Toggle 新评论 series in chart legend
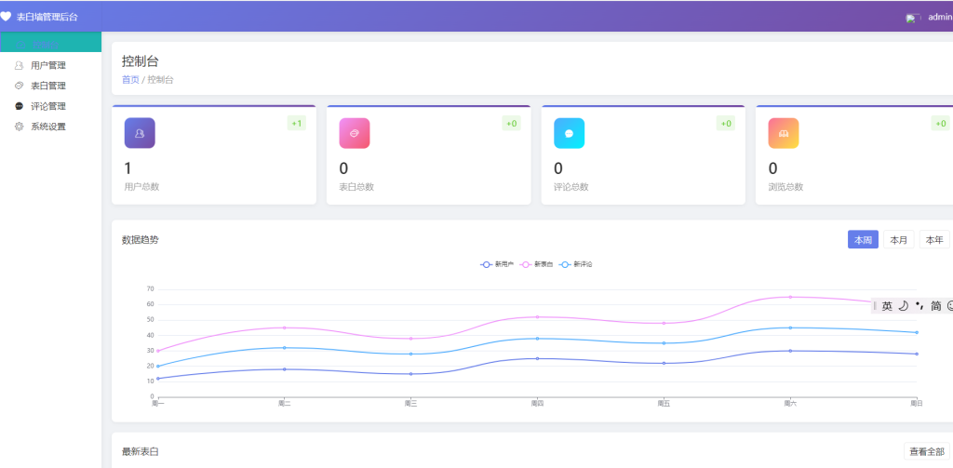The width and height of the screenshot is (953, 468). pos(576,264)
